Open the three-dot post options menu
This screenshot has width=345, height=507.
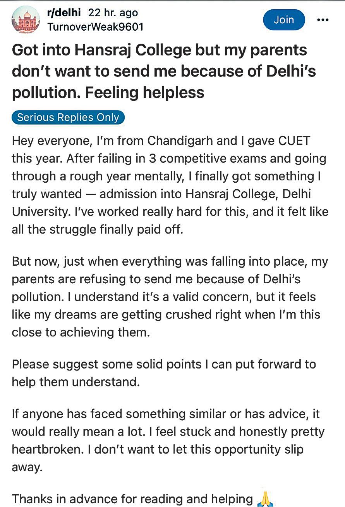pos(323,20)
